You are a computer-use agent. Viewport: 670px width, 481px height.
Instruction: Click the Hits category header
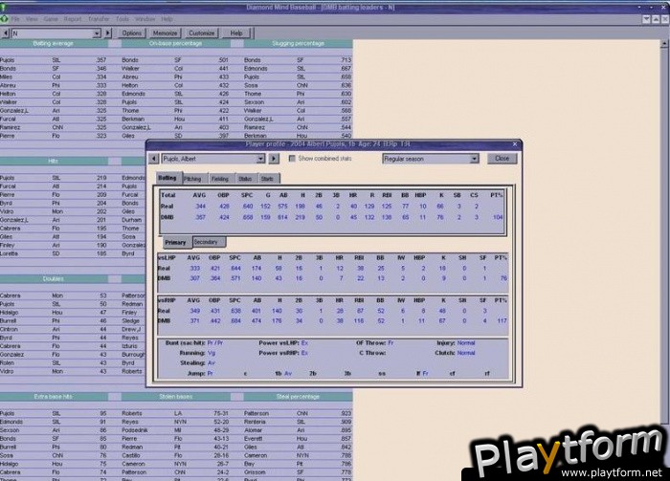point(54,162)
